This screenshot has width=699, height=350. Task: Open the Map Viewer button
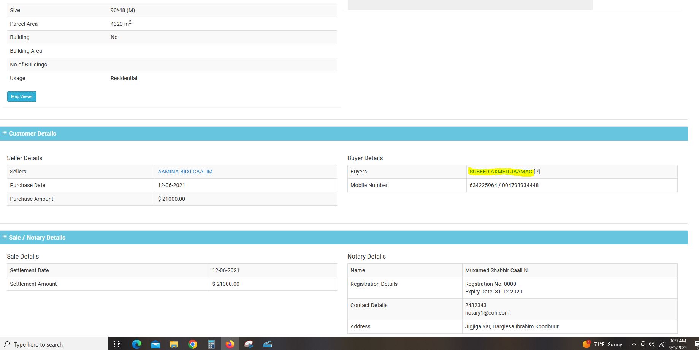[x=22, y=96]
